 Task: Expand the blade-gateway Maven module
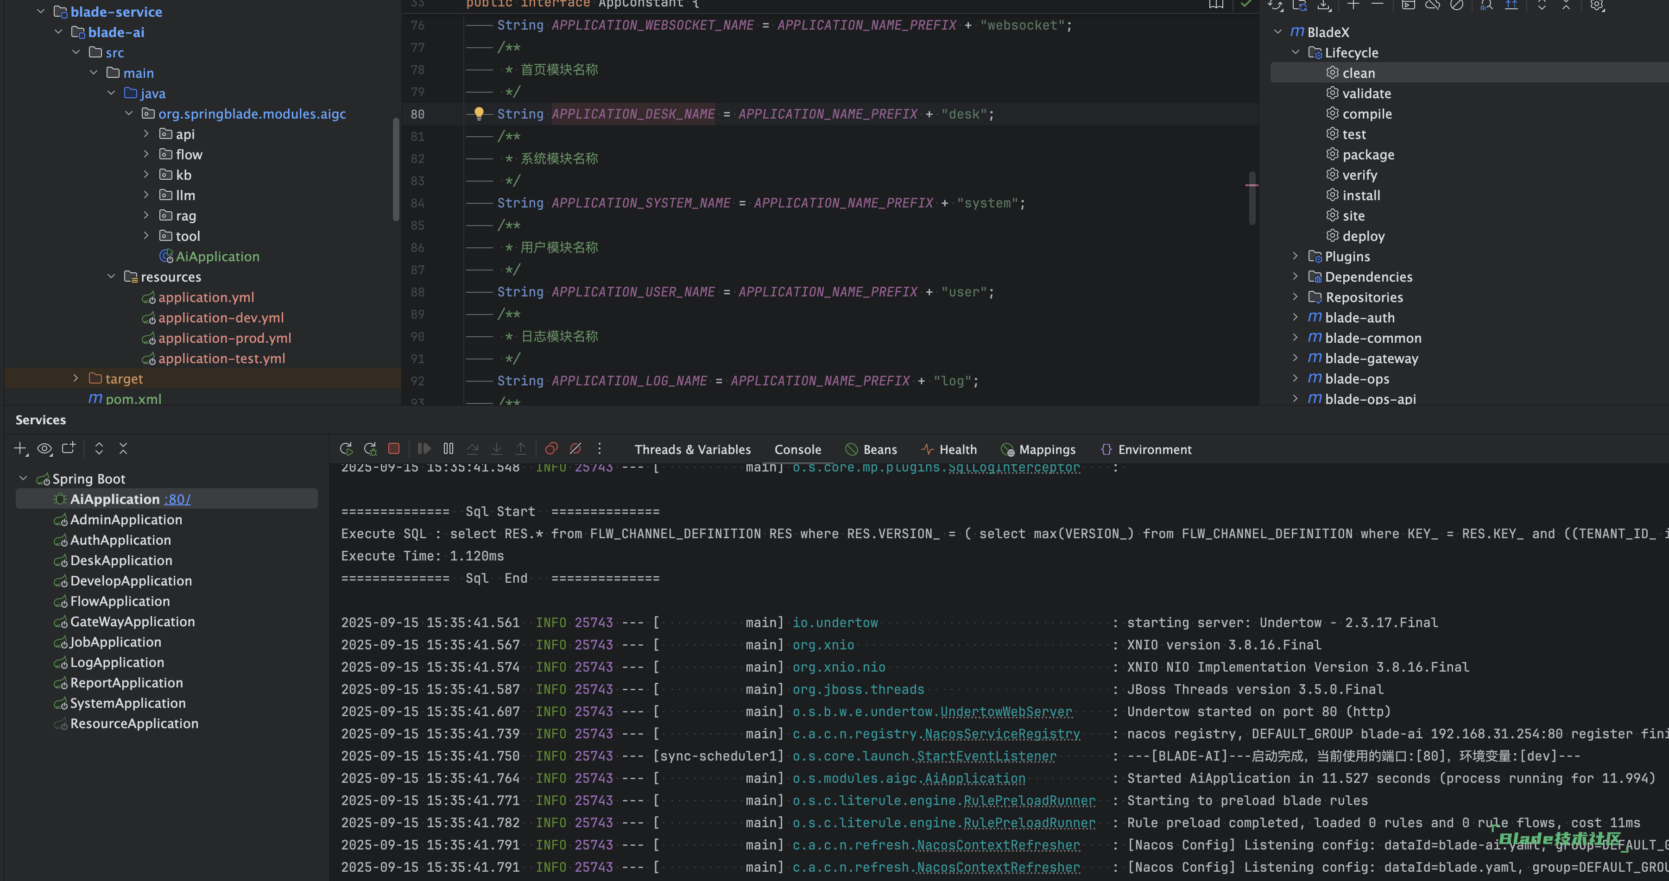(x=1295, y=358)
